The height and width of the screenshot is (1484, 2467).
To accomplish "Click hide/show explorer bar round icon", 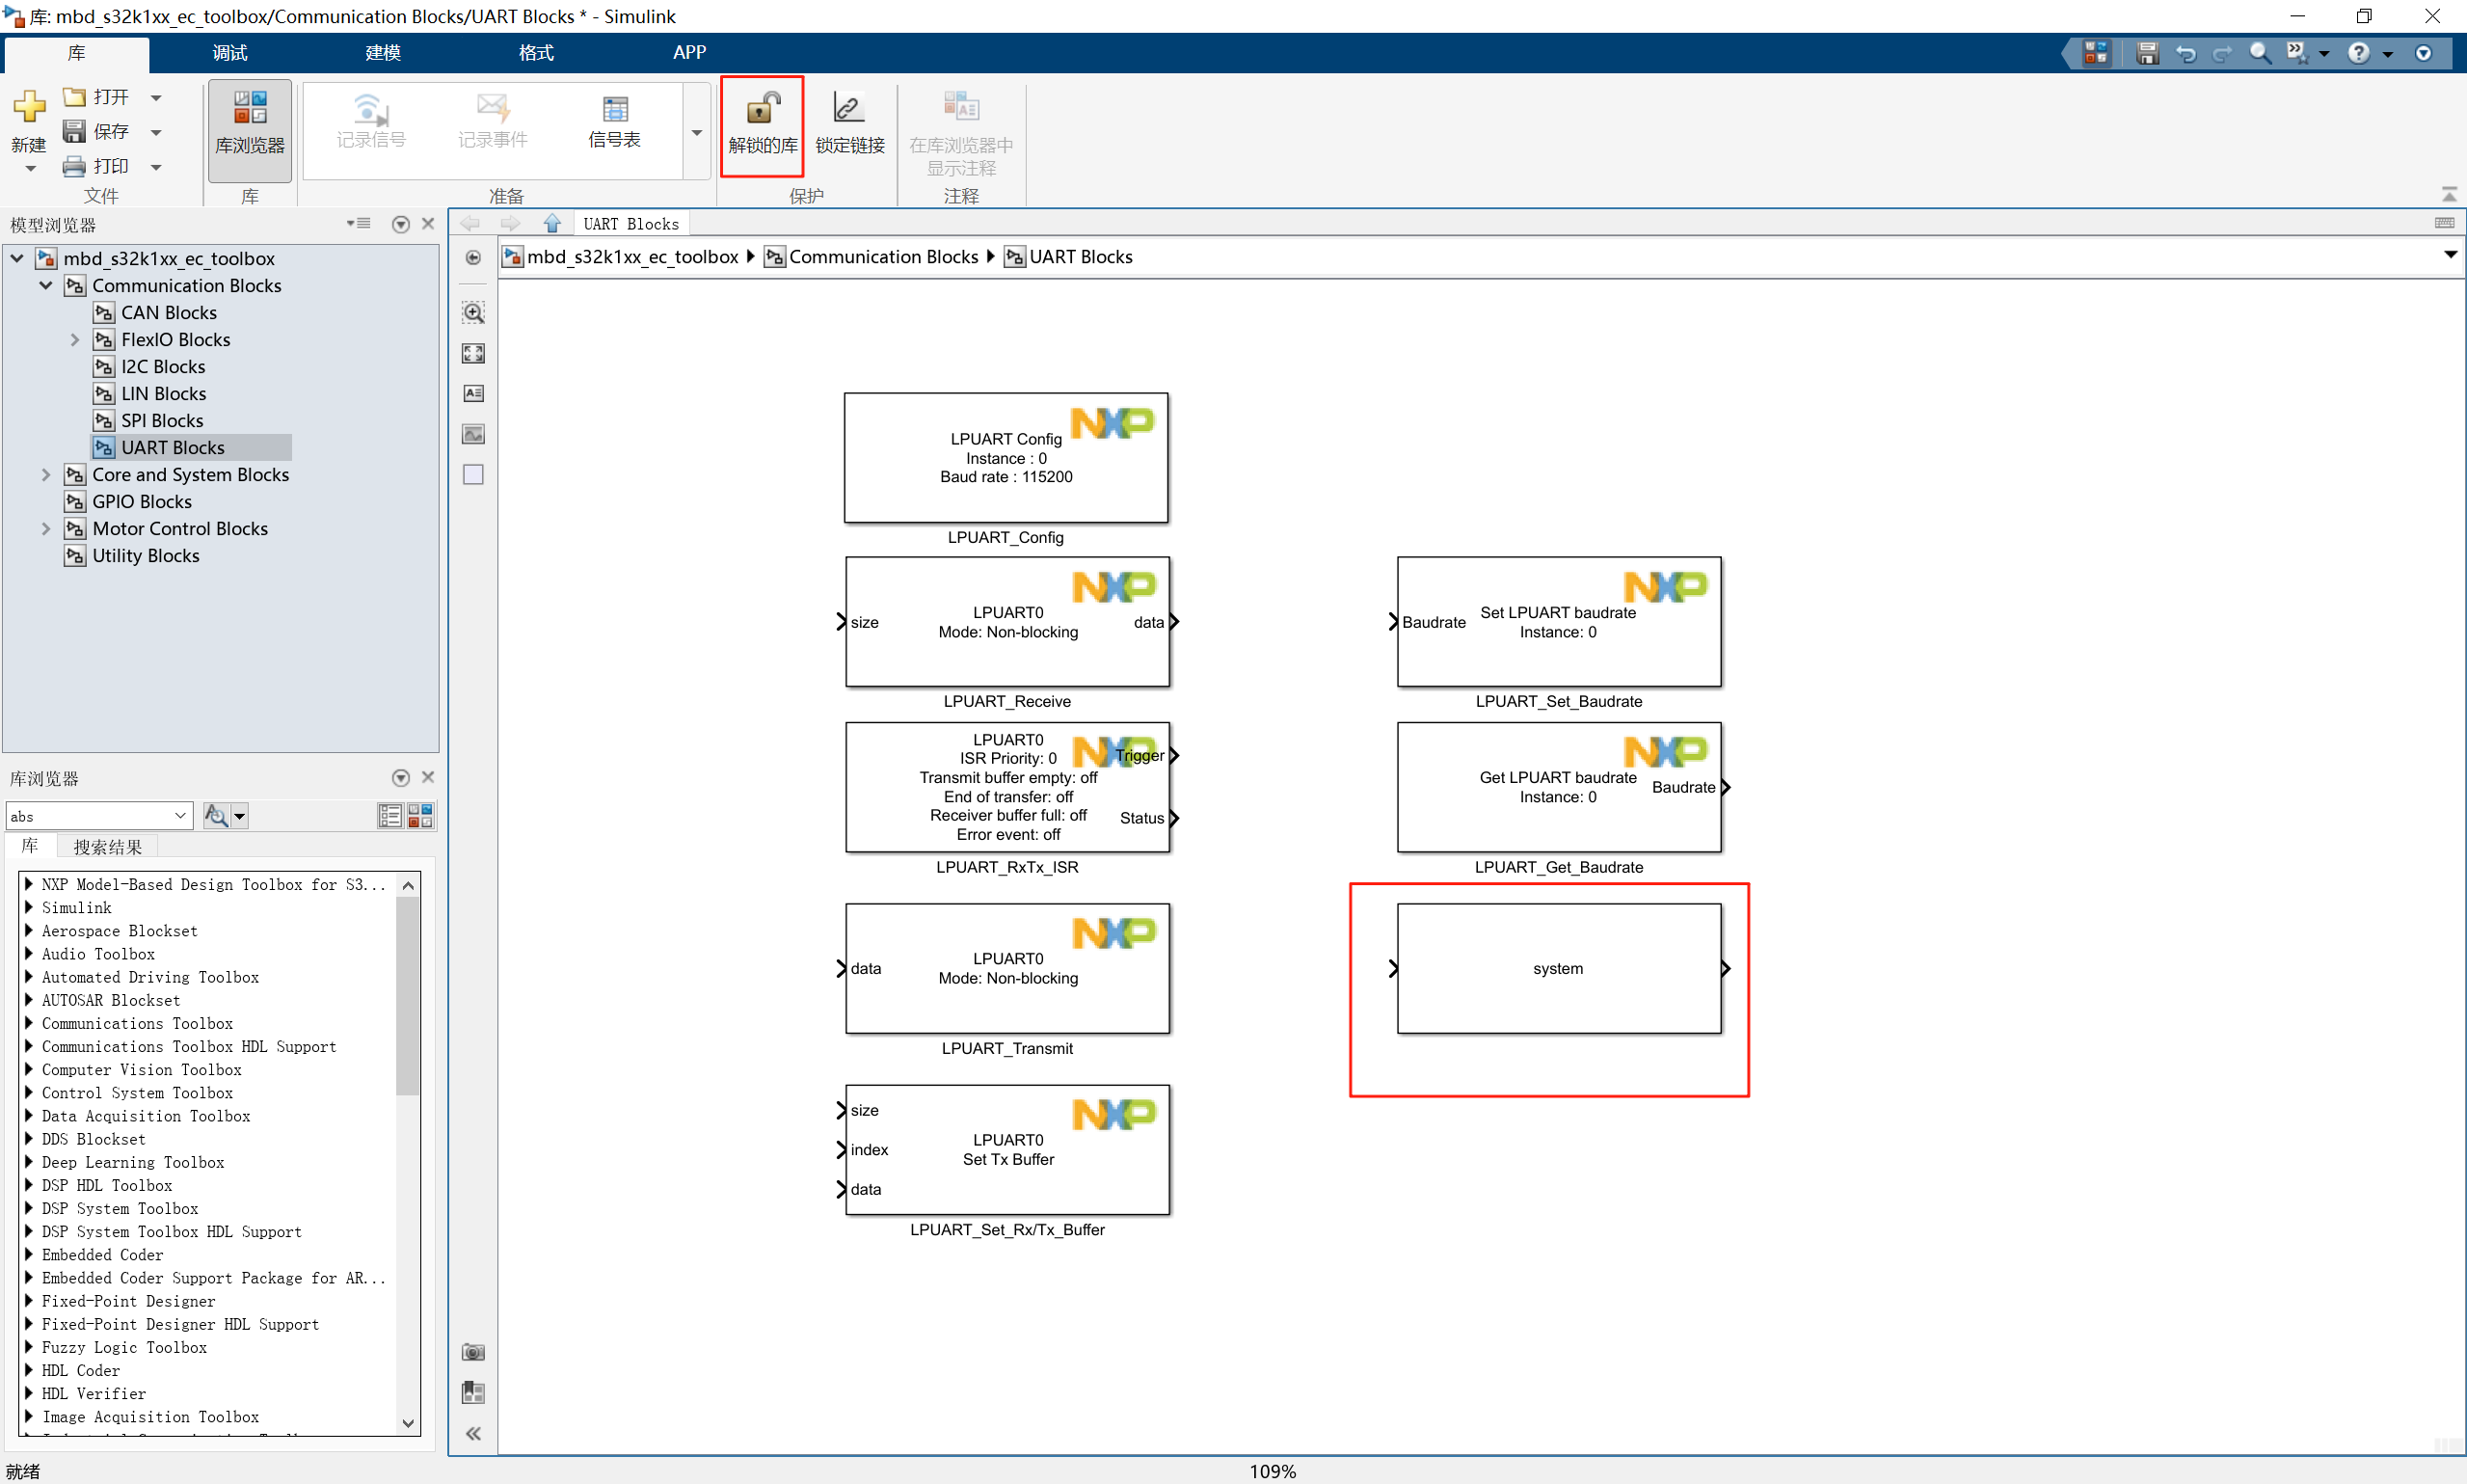I will (473, 258).
